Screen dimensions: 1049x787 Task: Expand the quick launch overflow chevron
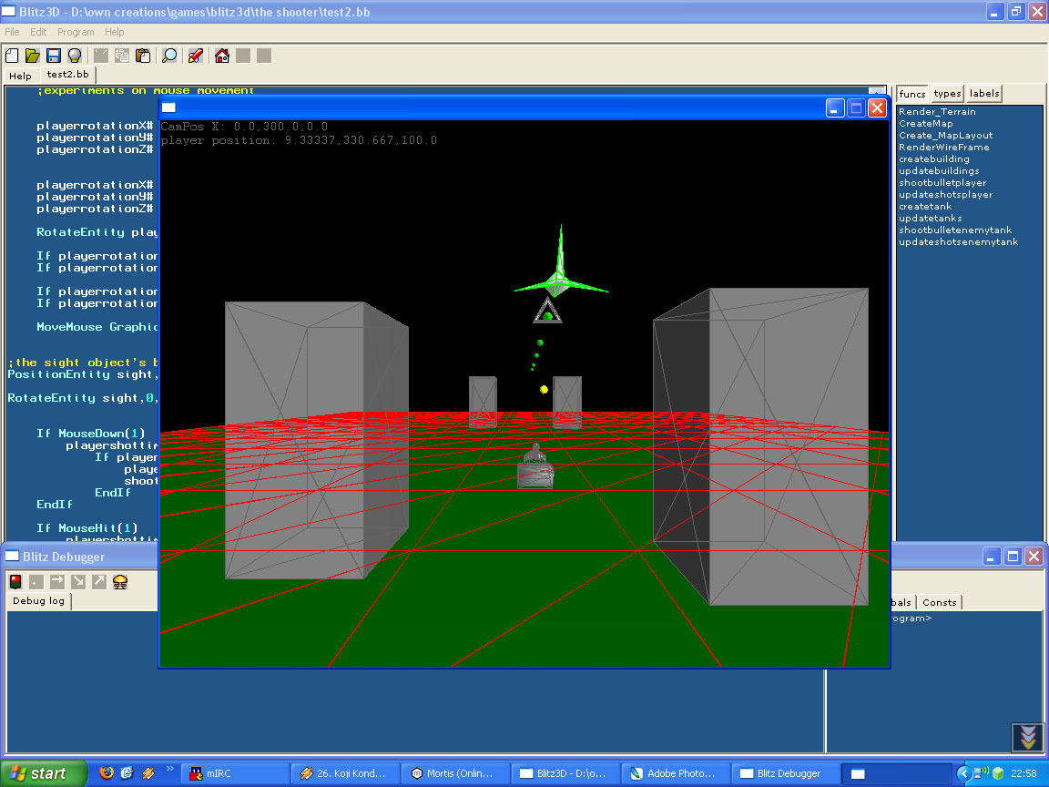click(169, 769)
